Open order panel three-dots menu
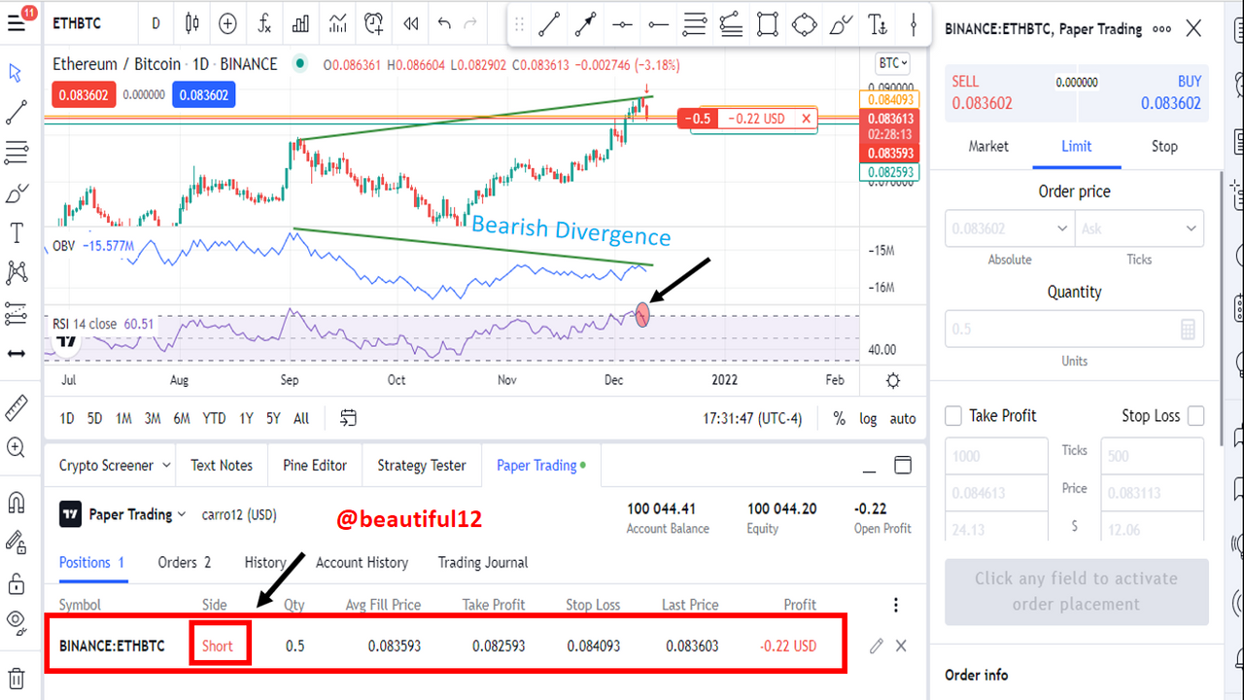The width and height of the screenshot is (1244, 700). point(1161,29)
